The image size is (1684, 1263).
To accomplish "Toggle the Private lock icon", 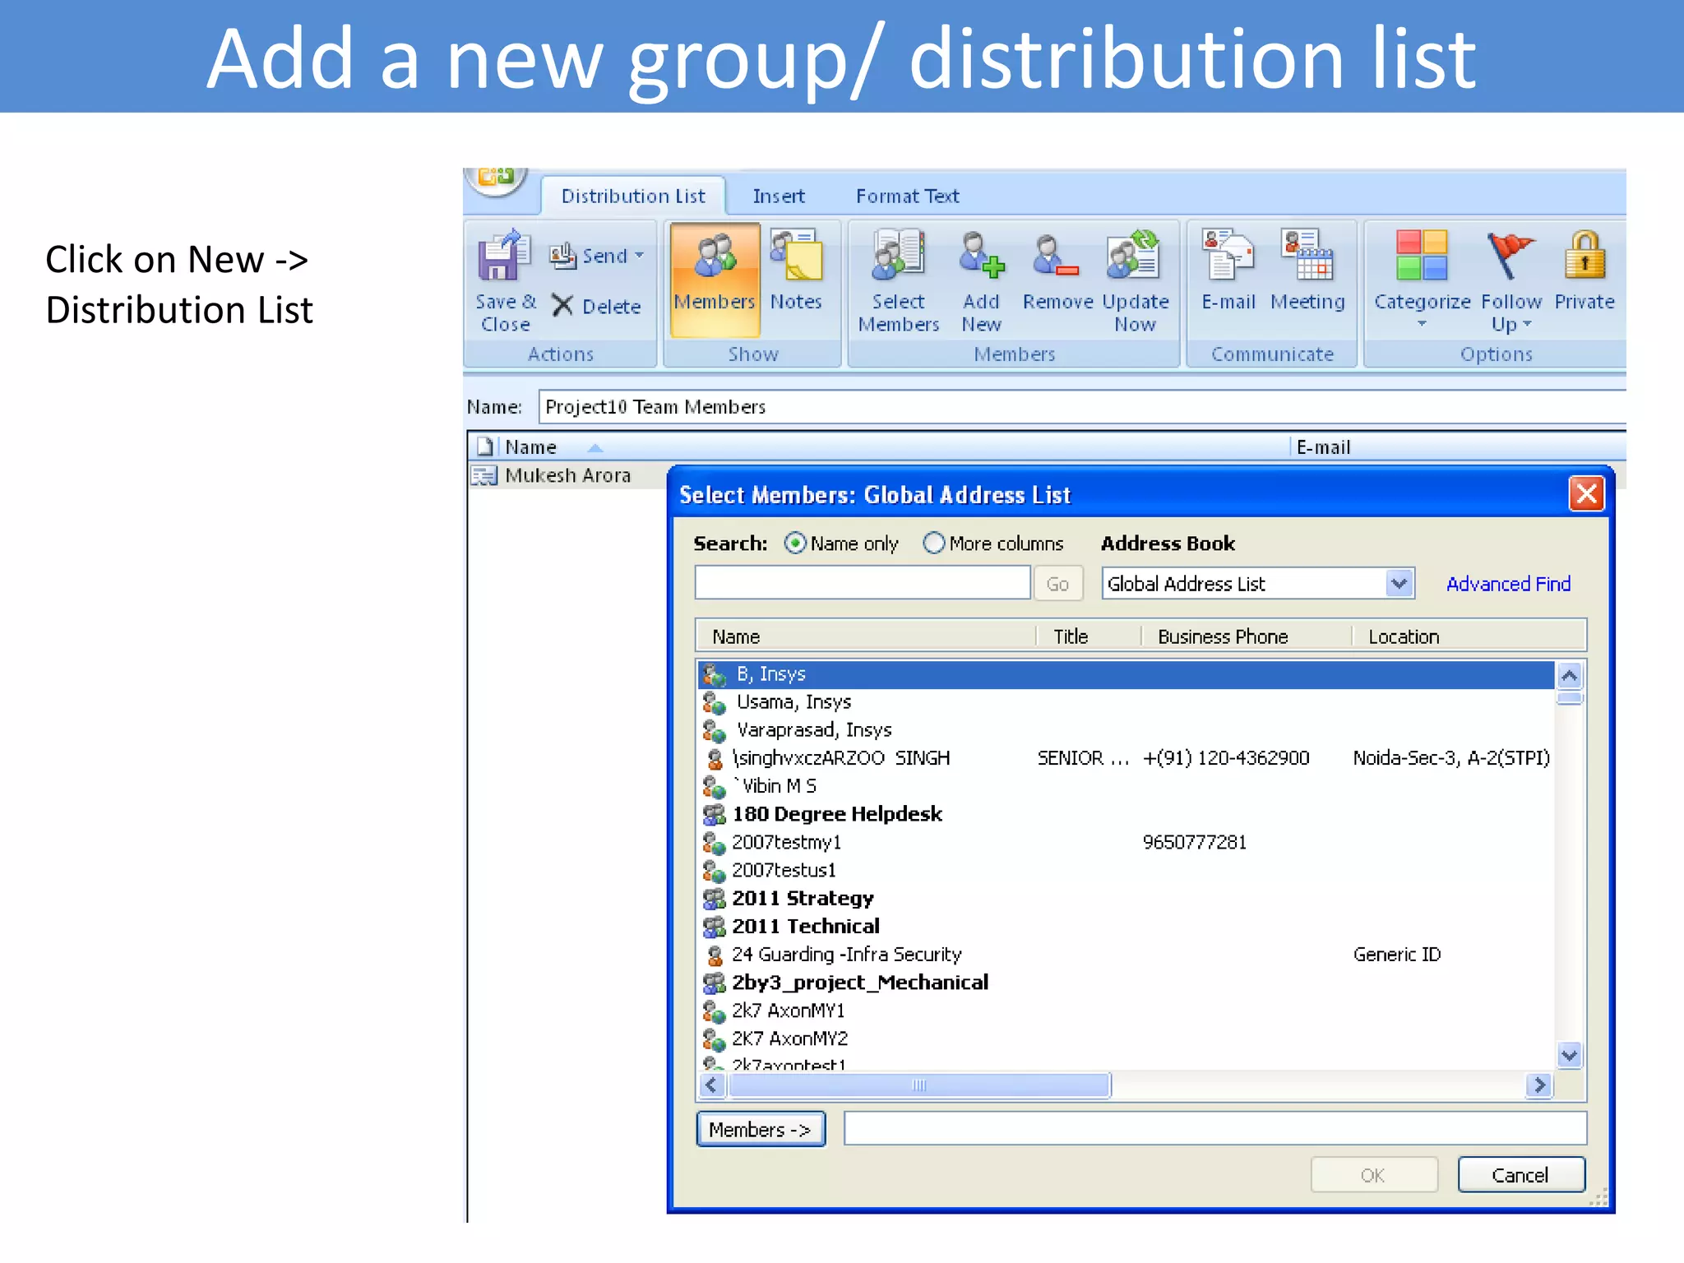I will 1585,255.
